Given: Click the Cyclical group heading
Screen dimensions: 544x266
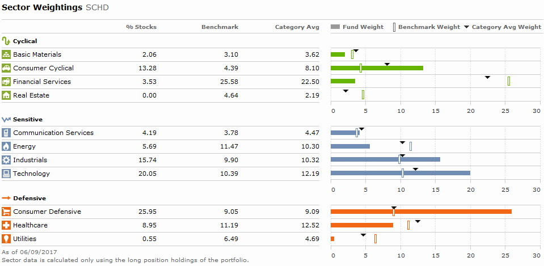Looking at the screenshot, I should (25, 41).
